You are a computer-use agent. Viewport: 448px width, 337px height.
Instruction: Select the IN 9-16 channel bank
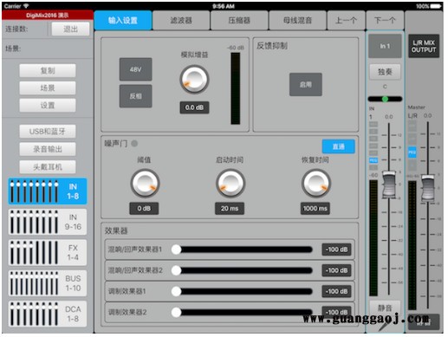point(48,222)
